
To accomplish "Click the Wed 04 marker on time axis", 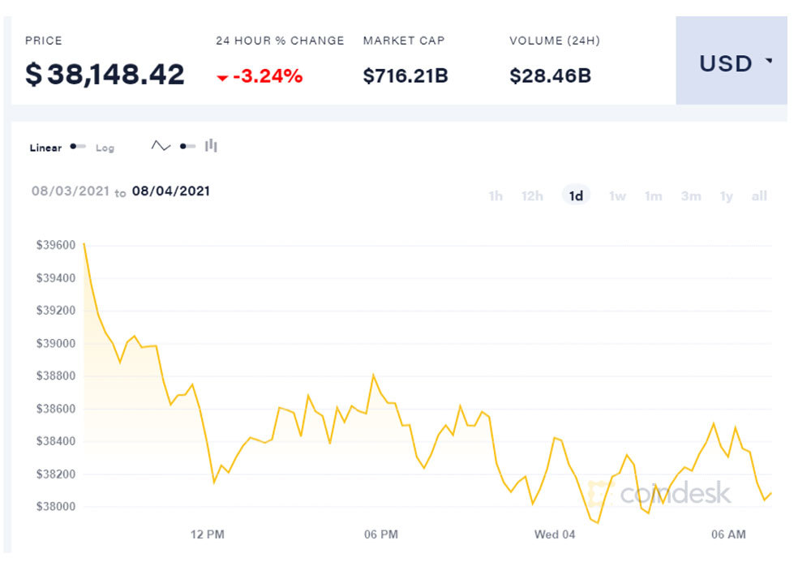I will pyautogui.click(x=555, y=534).
